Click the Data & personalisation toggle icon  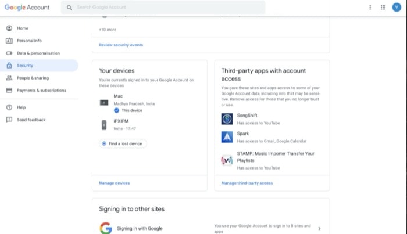(x=9, y=53)
